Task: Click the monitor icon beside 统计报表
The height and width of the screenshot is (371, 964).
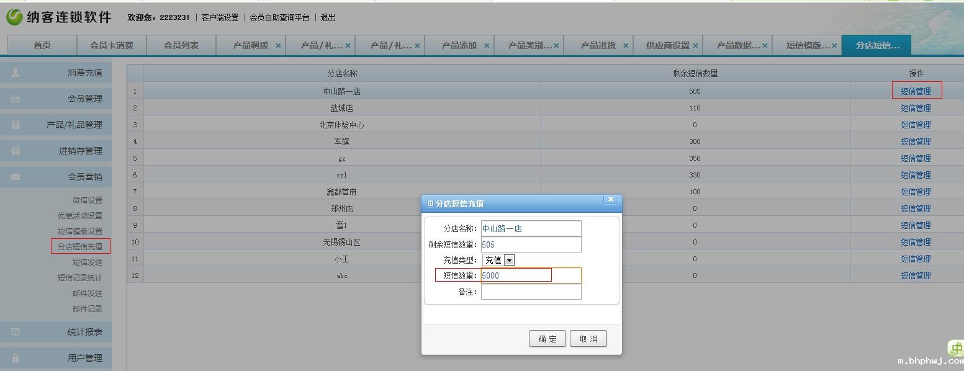Action: [x=16, y=332]
